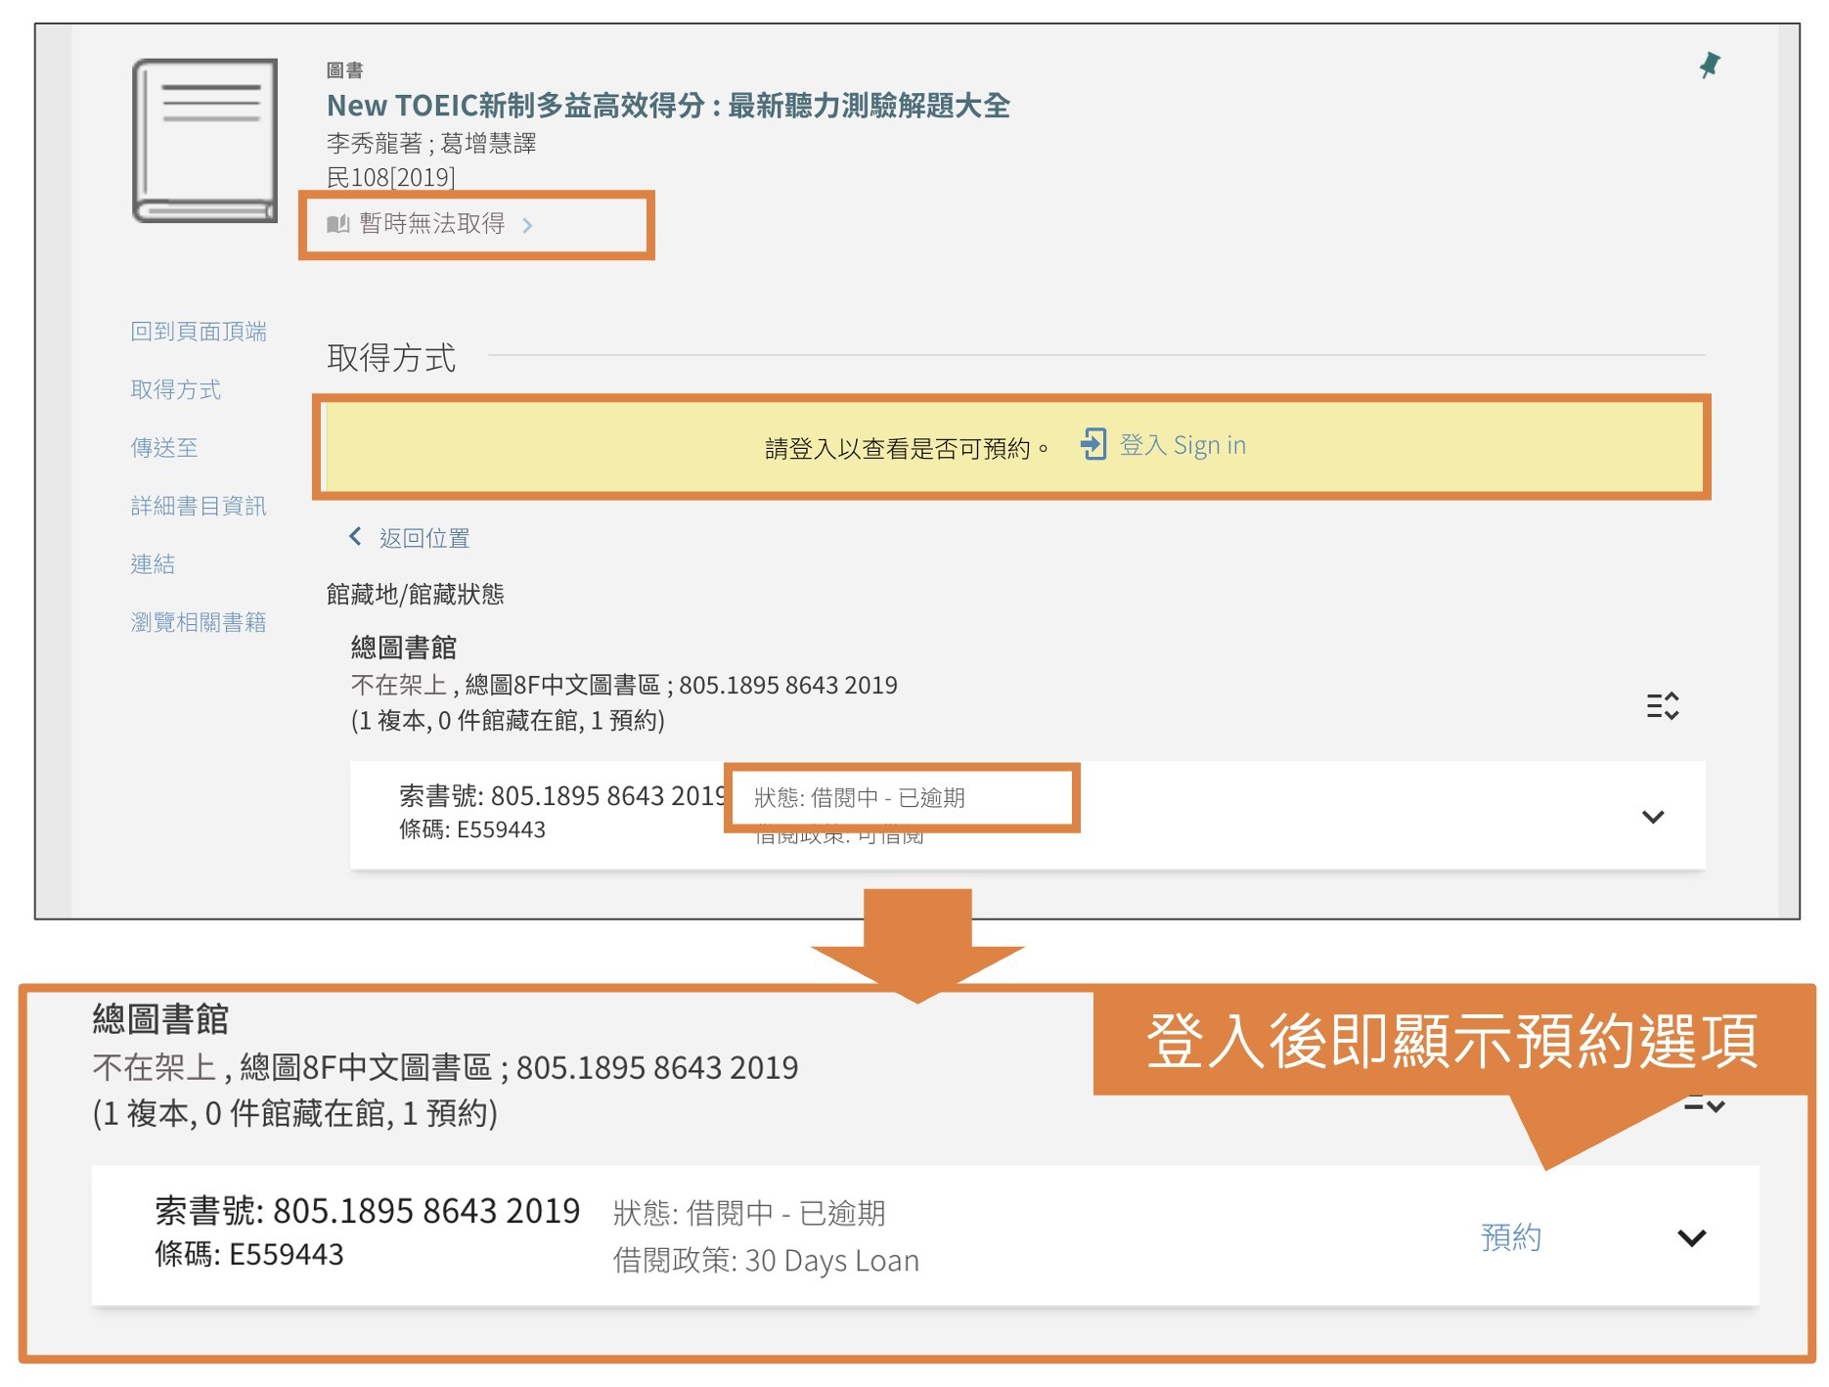This screenshot has height=1387, width=1829.
Task: Click the sign-in arrow icon
Action: click(x=1093, y=445)
